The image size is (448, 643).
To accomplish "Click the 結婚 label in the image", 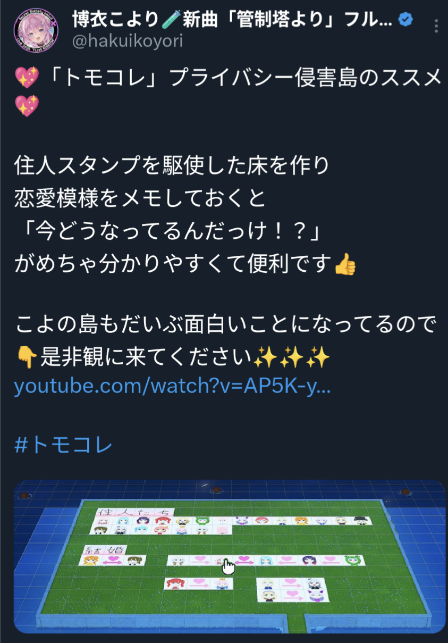I will [104, 550].
